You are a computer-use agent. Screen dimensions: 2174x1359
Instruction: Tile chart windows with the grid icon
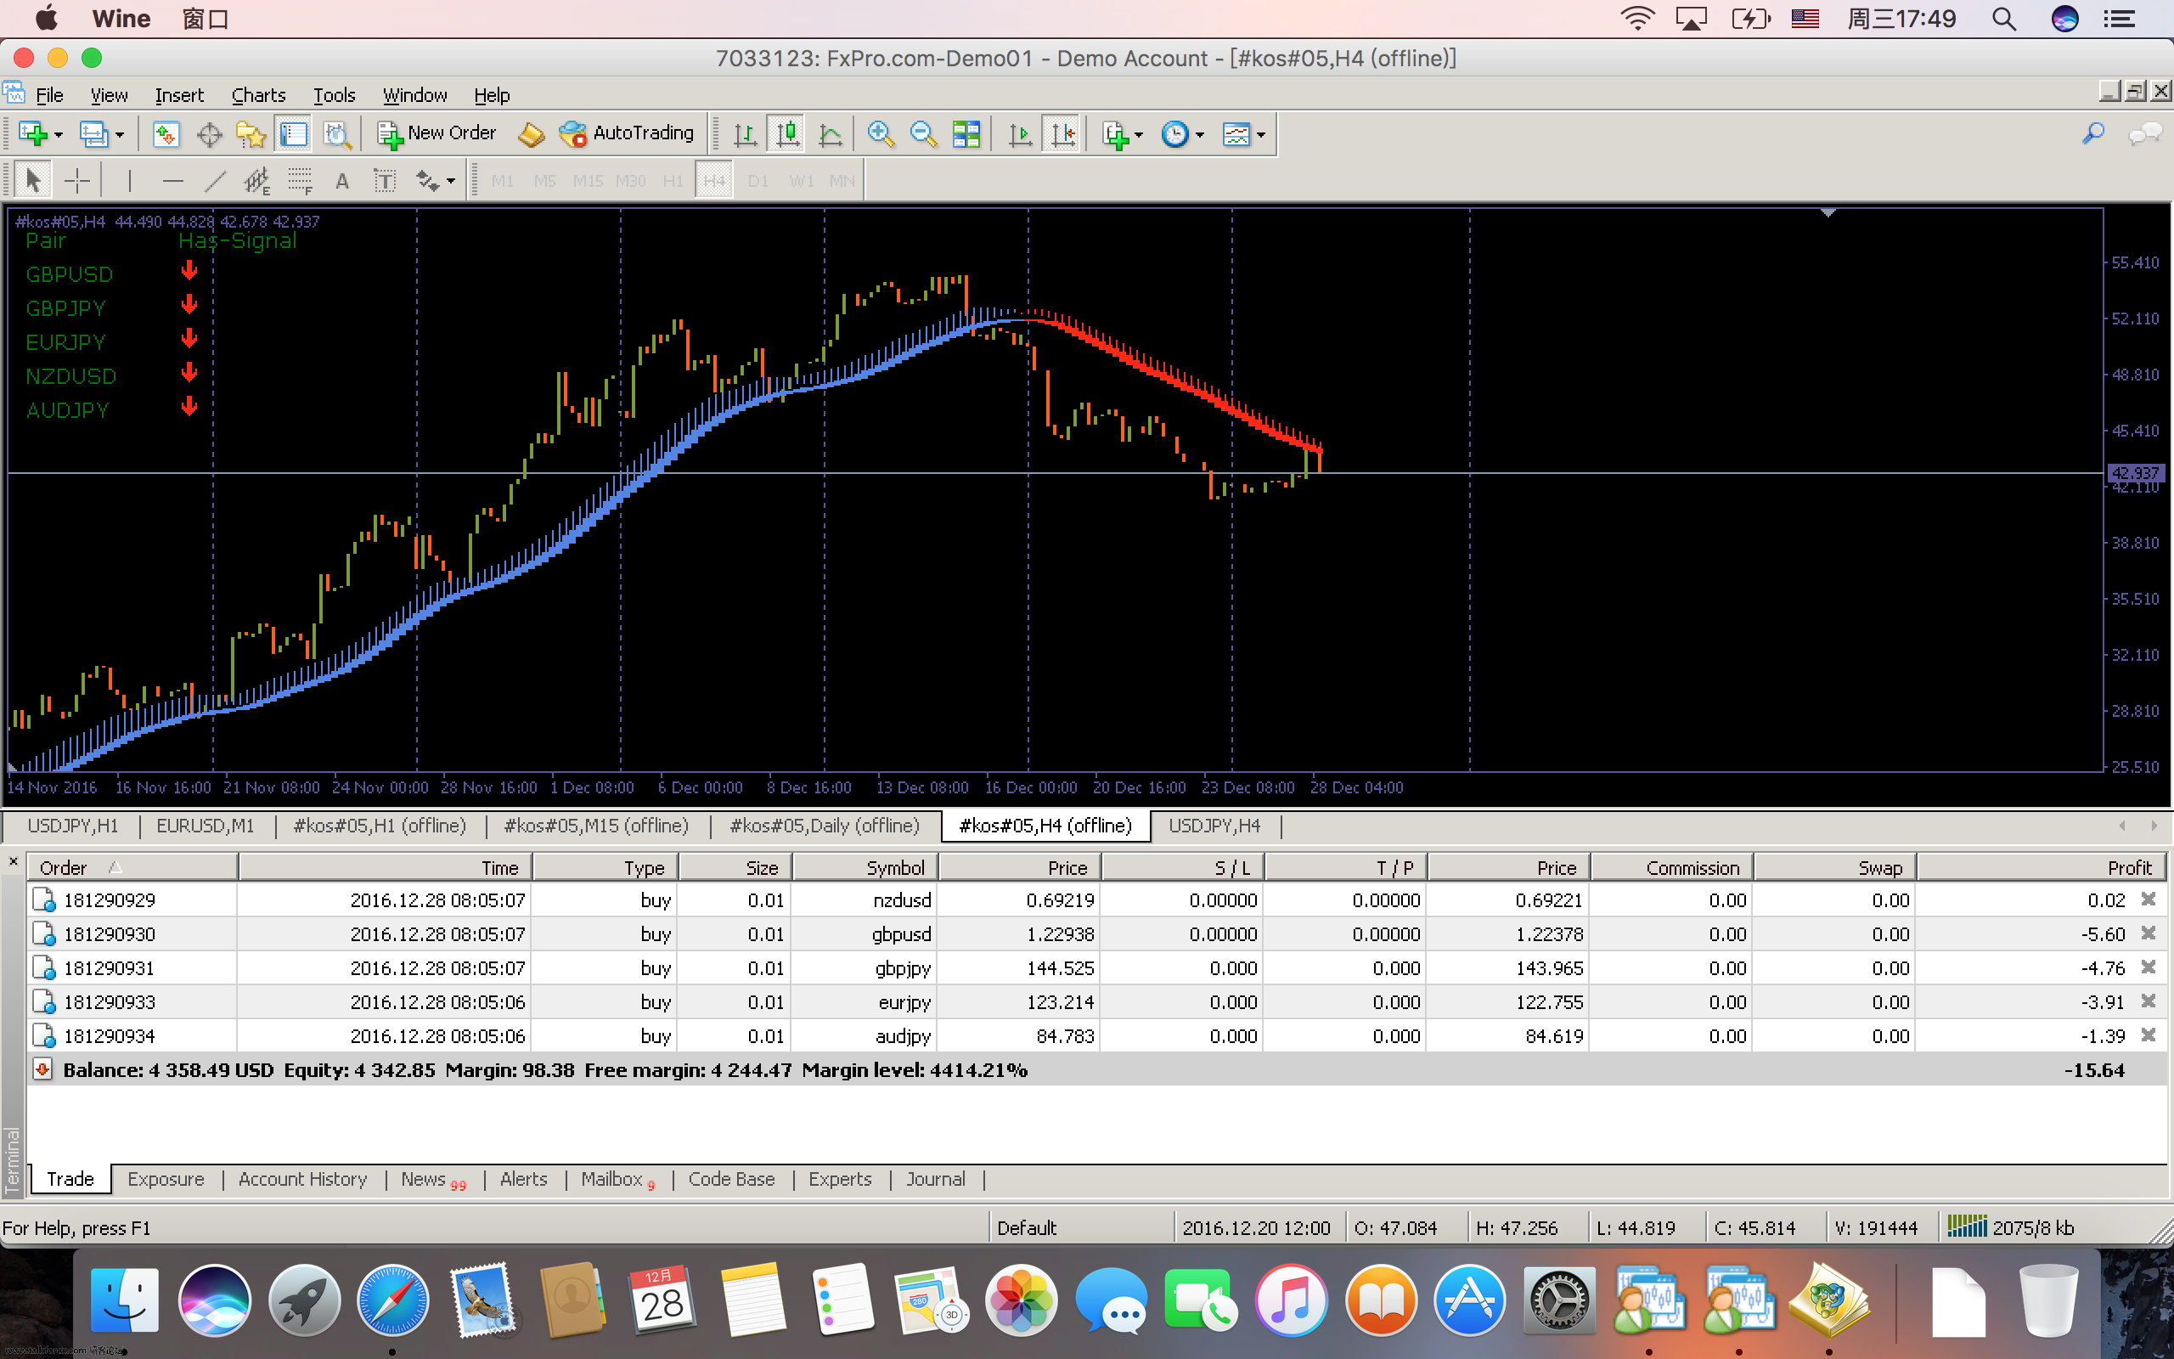pyautogui.click(x=966, y=135)
